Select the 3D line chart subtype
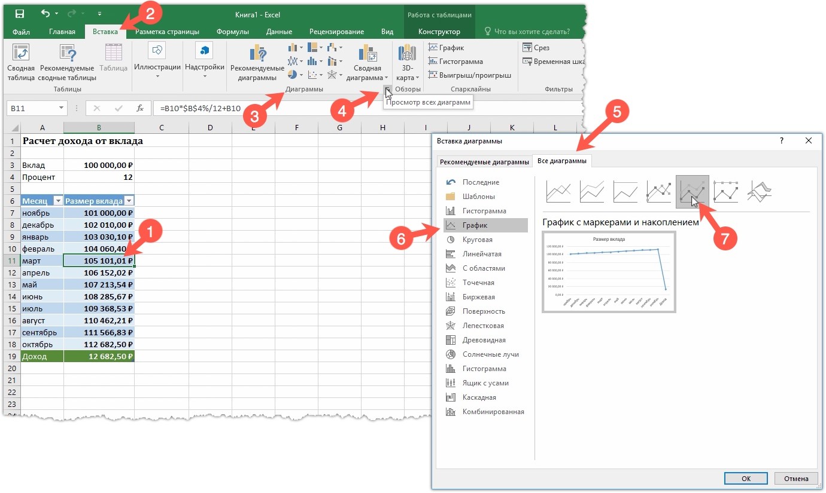Image resolution: width=826 pixels, height=493 pixels. (759, 192)
